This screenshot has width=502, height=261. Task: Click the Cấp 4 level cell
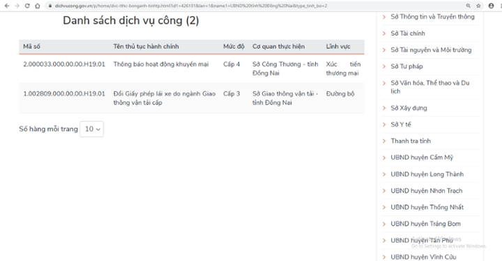point(231,64)
